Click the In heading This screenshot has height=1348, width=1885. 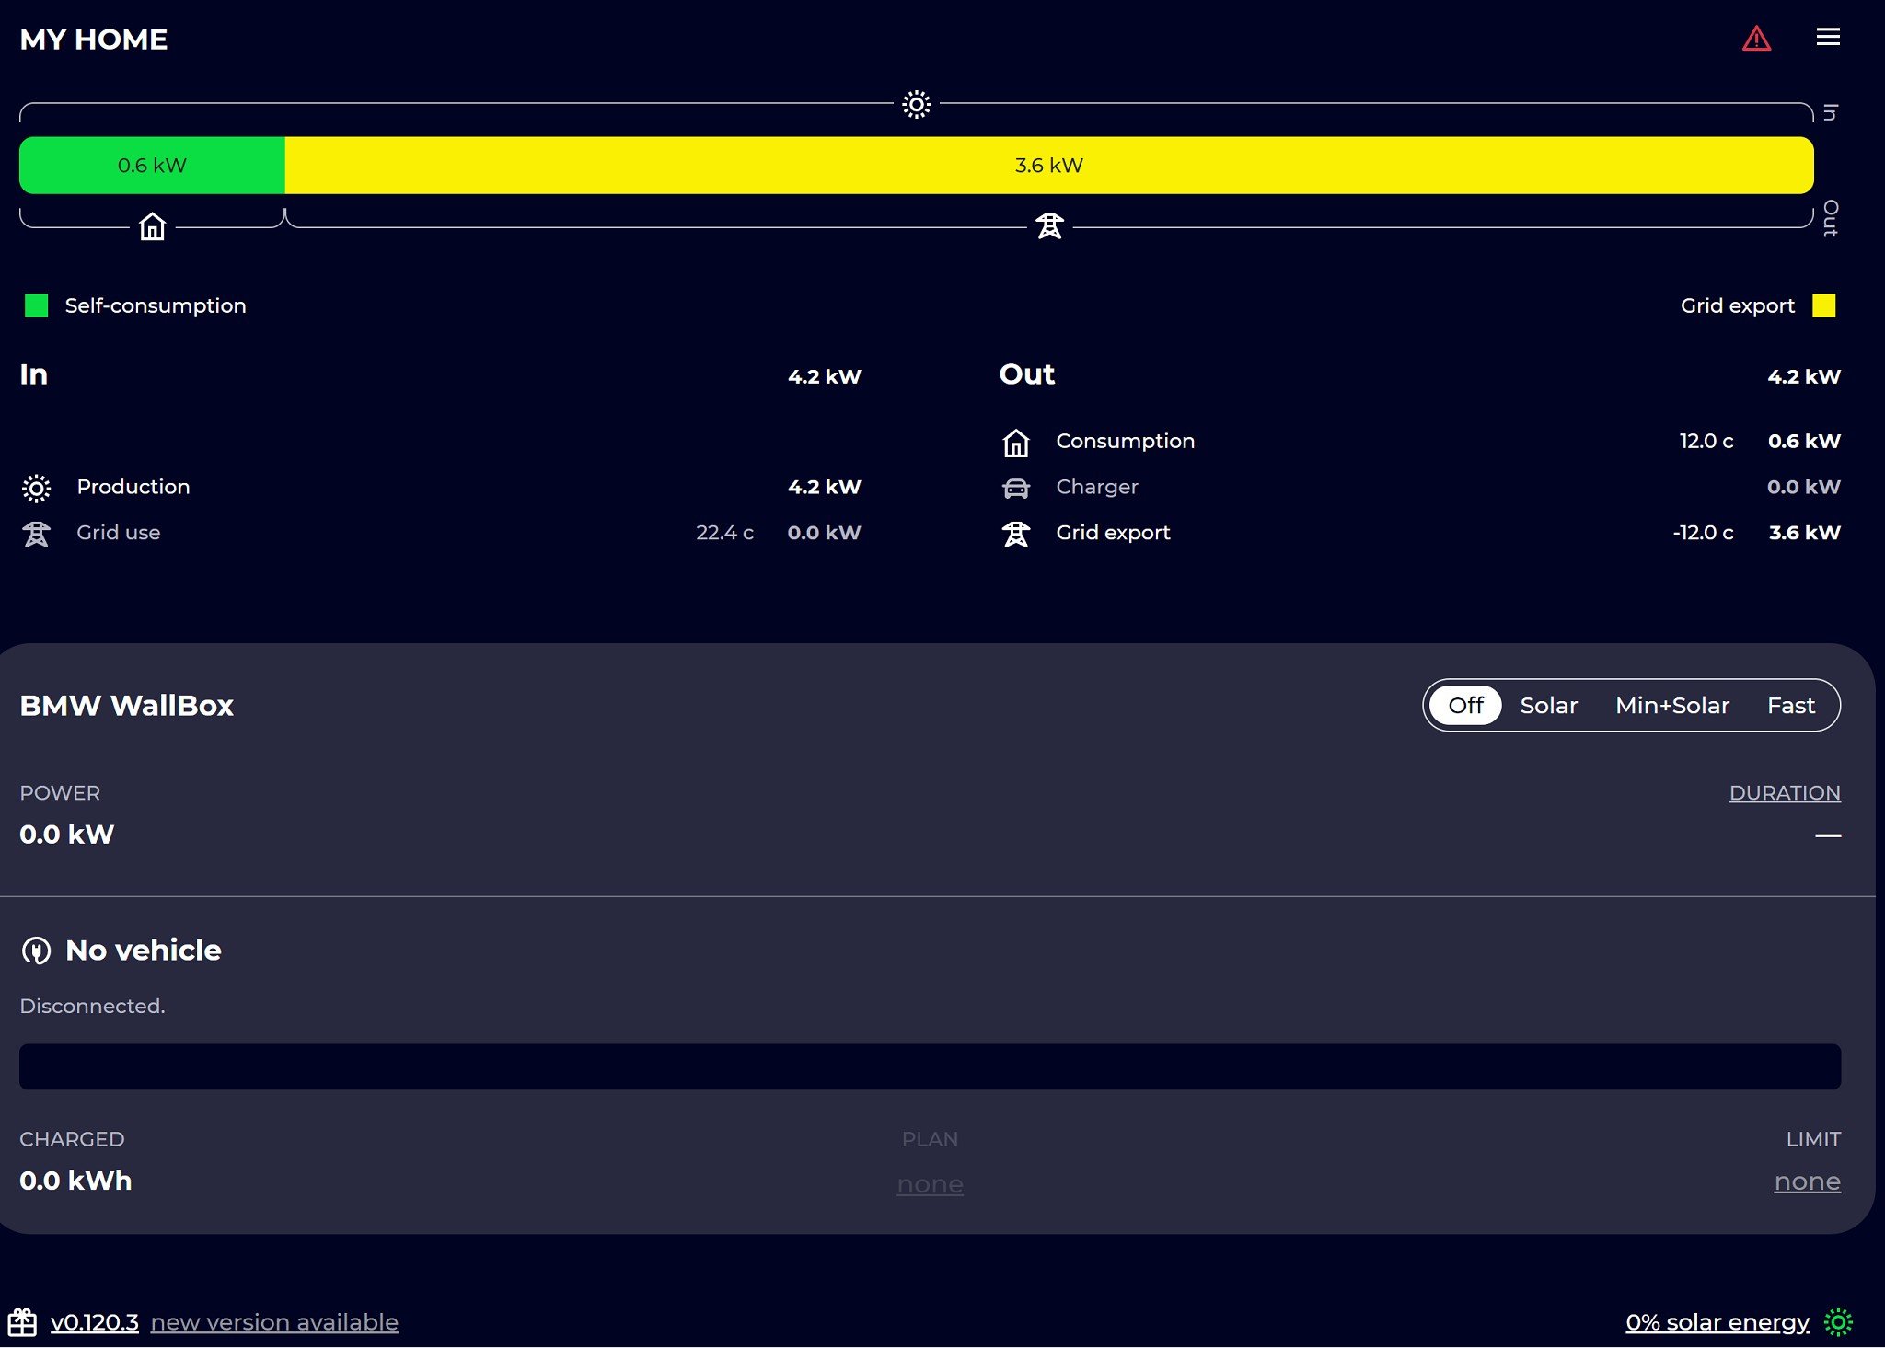tap(33, 374)
